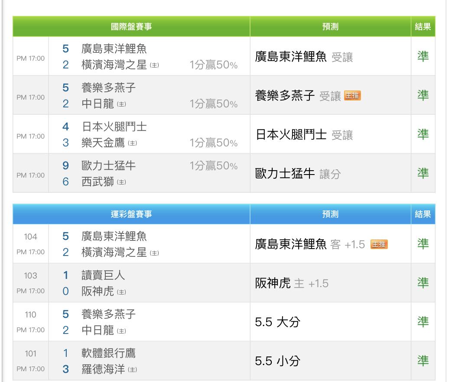Click 1分贏50% odds in international 中日龍 row
Viewport: 452px width, 382px height.
214,104
